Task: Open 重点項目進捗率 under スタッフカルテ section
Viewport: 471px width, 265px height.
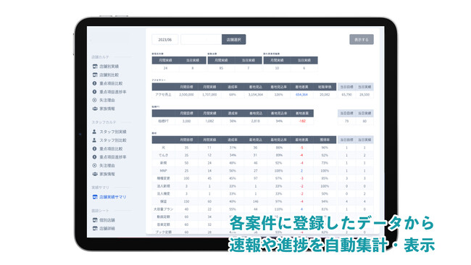Action: pos(112,157)
